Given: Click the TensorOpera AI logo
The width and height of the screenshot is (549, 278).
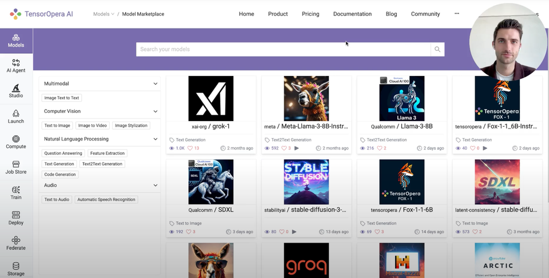Looking at the screenshot, I should tap(41, 14).
